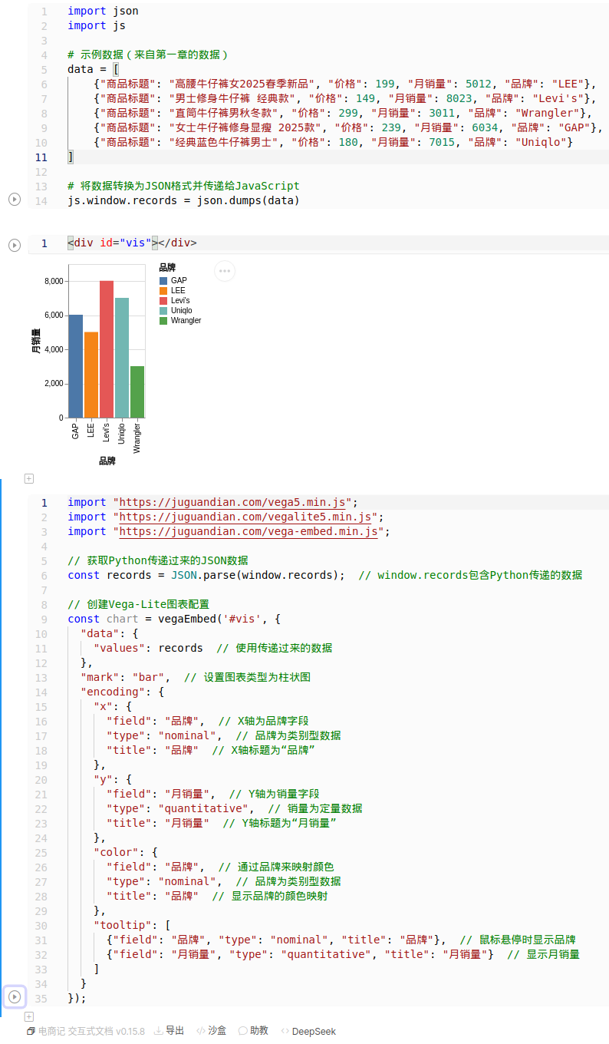Click 'data = [' on line 5

click(94, 69)
